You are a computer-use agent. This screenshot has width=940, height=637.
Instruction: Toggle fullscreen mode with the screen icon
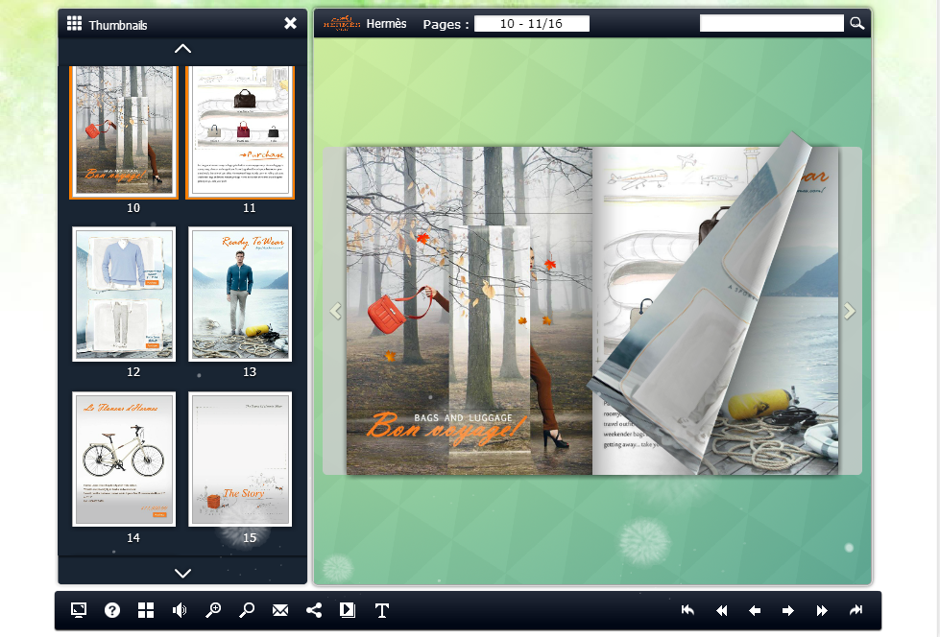click(x=79, y=610)
